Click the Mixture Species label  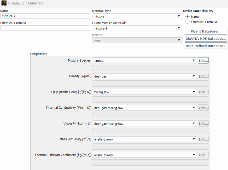pos(79,60)
